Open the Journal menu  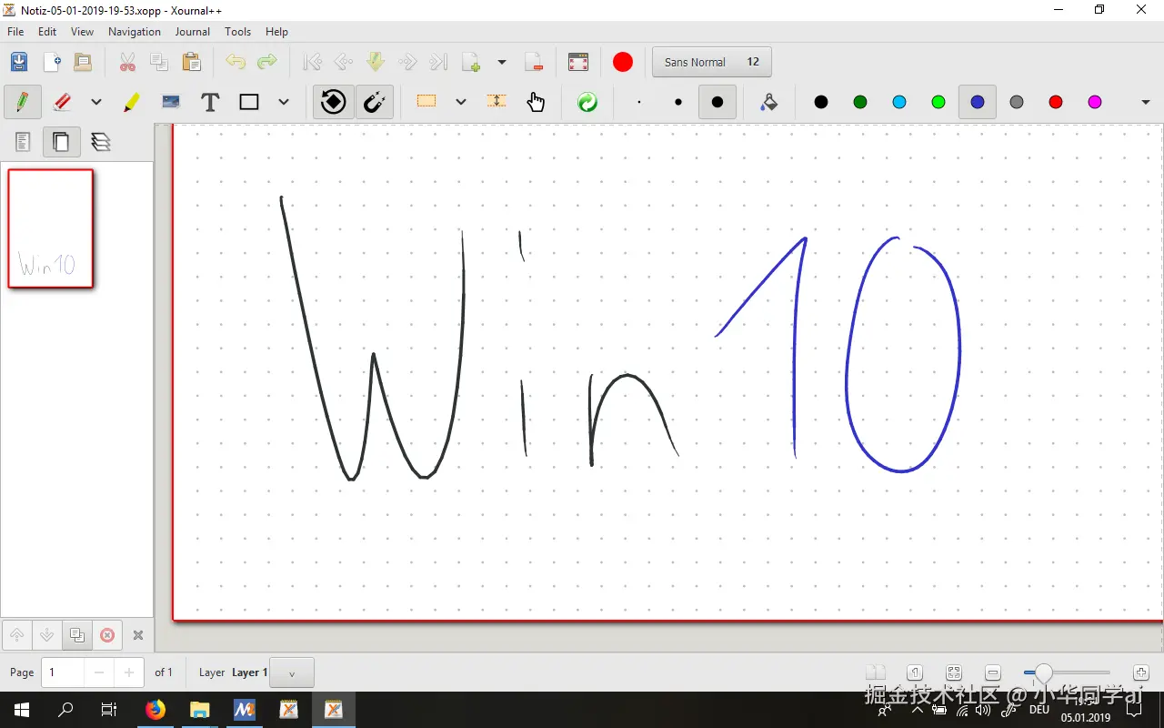click(x=193, y=31)
